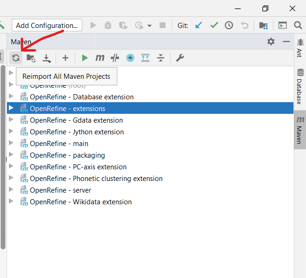Open the Database tool window tab

tap(300, 87)
